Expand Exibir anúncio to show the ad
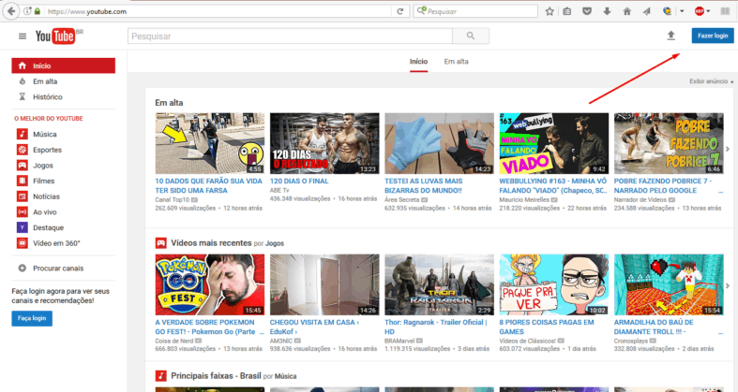 [x=711, y=81]
